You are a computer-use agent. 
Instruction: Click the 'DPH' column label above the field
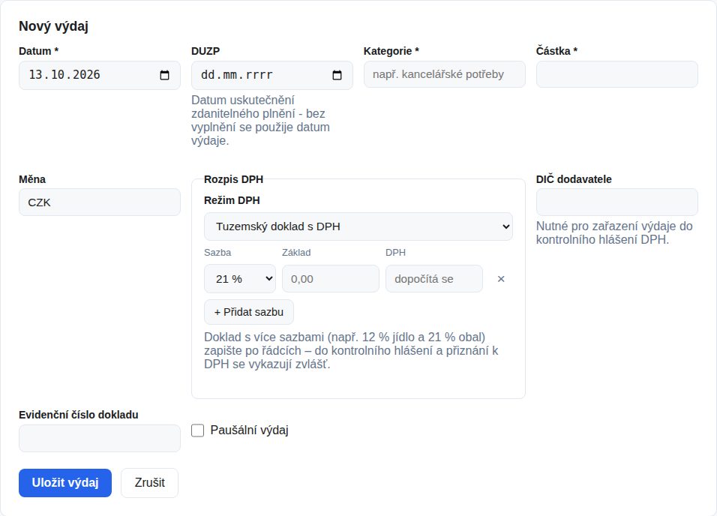(395, 253)
